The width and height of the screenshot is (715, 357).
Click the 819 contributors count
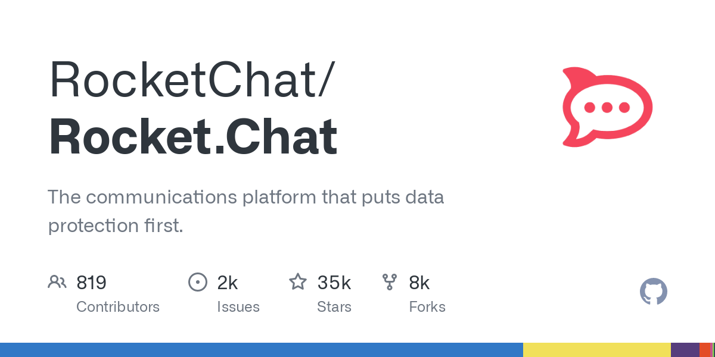[x=91, y=283]
